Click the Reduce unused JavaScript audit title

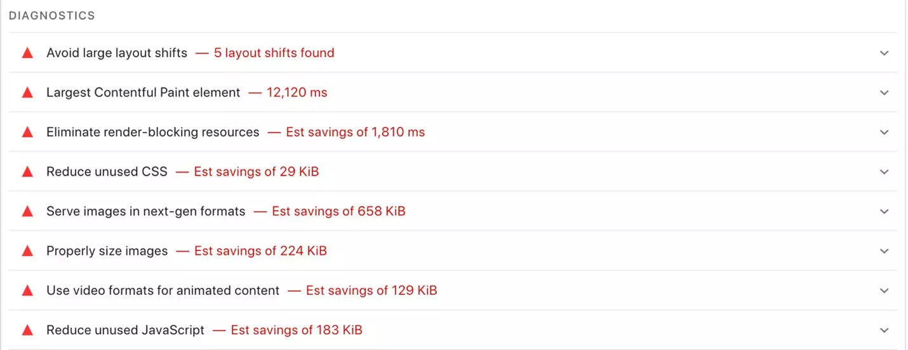tap(125, 330)
